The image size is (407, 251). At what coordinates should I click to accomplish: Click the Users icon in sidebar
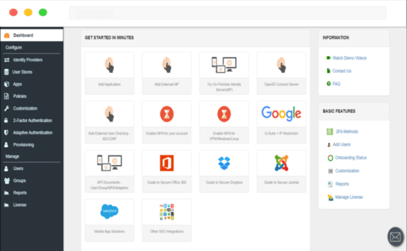6,169
